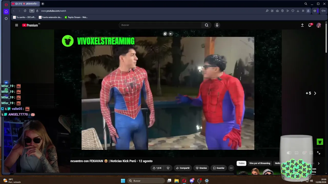Screen dimensions: 328x184
Task: Click the miniplayer icon above the video
Action: tap(165, 34)
